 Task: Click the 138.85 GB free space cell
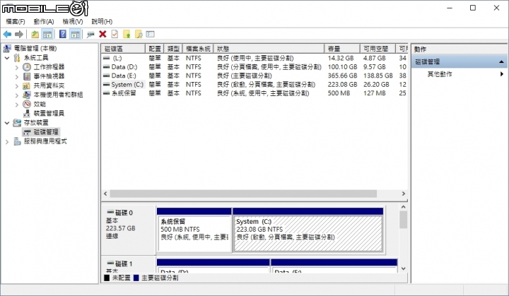[378, 76]
